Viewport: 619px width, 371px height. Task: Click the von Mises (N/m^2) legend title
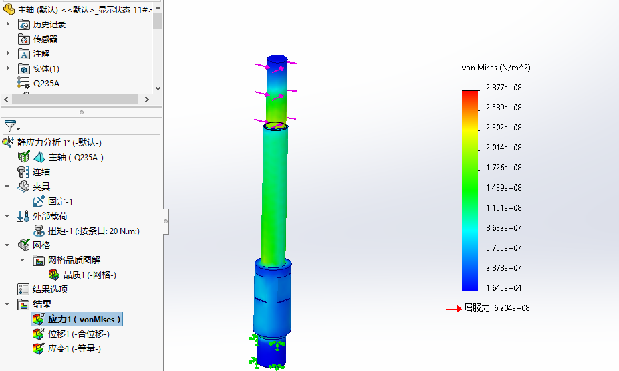coord(496,68)
